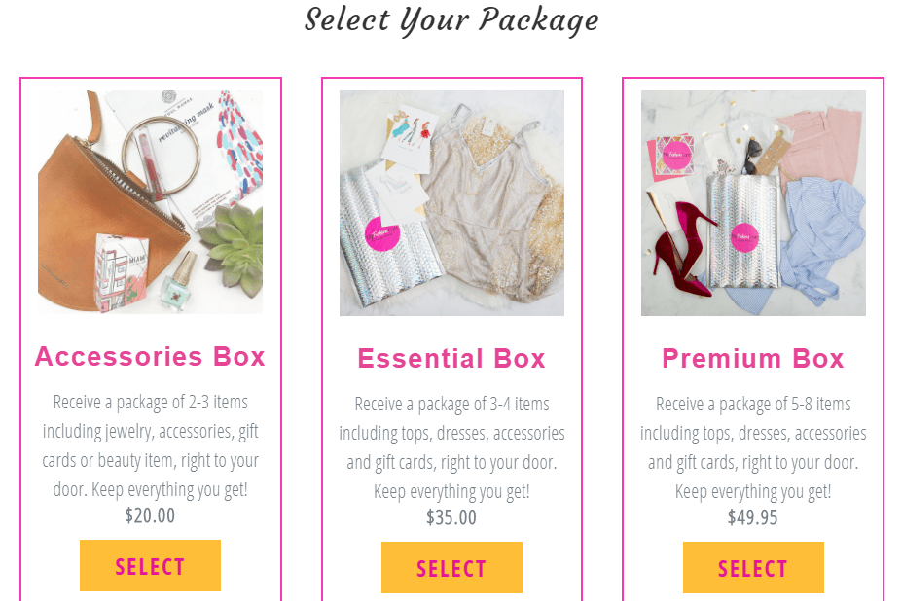Click the 3-4 items package description

[x=451, y=447]
